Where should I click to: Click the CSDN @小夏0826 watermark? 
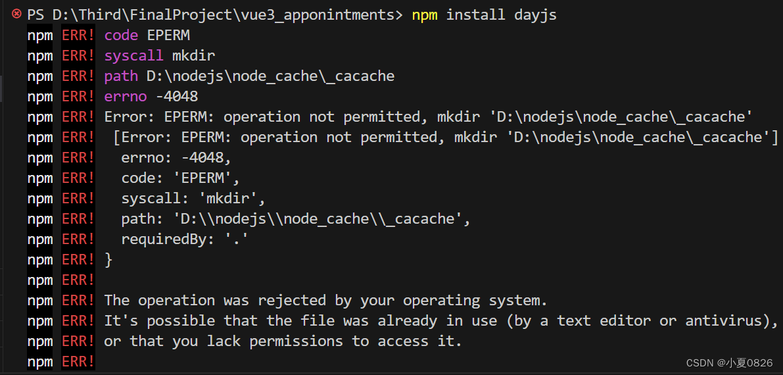(x=729, y=362)
